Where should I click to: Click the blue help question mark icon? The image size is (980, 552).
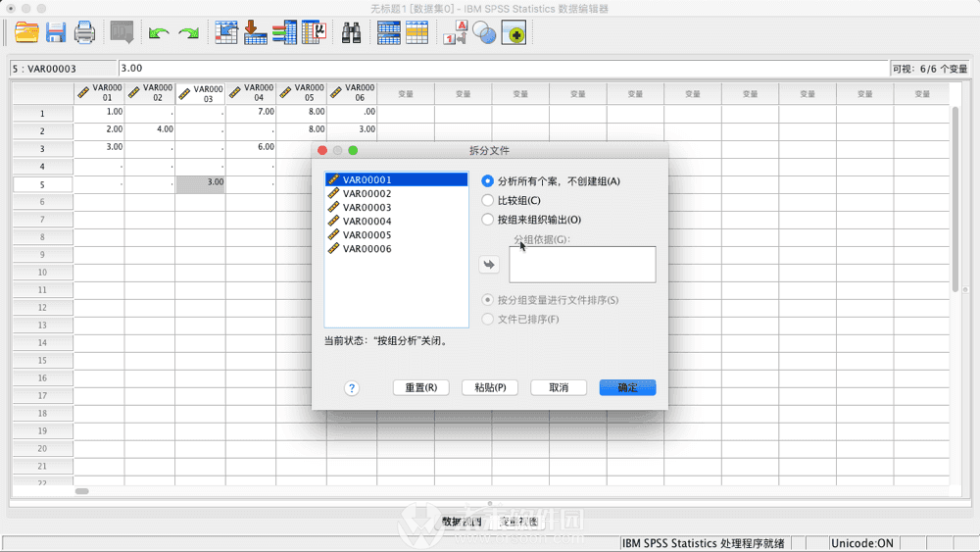(x=352, y=388)
